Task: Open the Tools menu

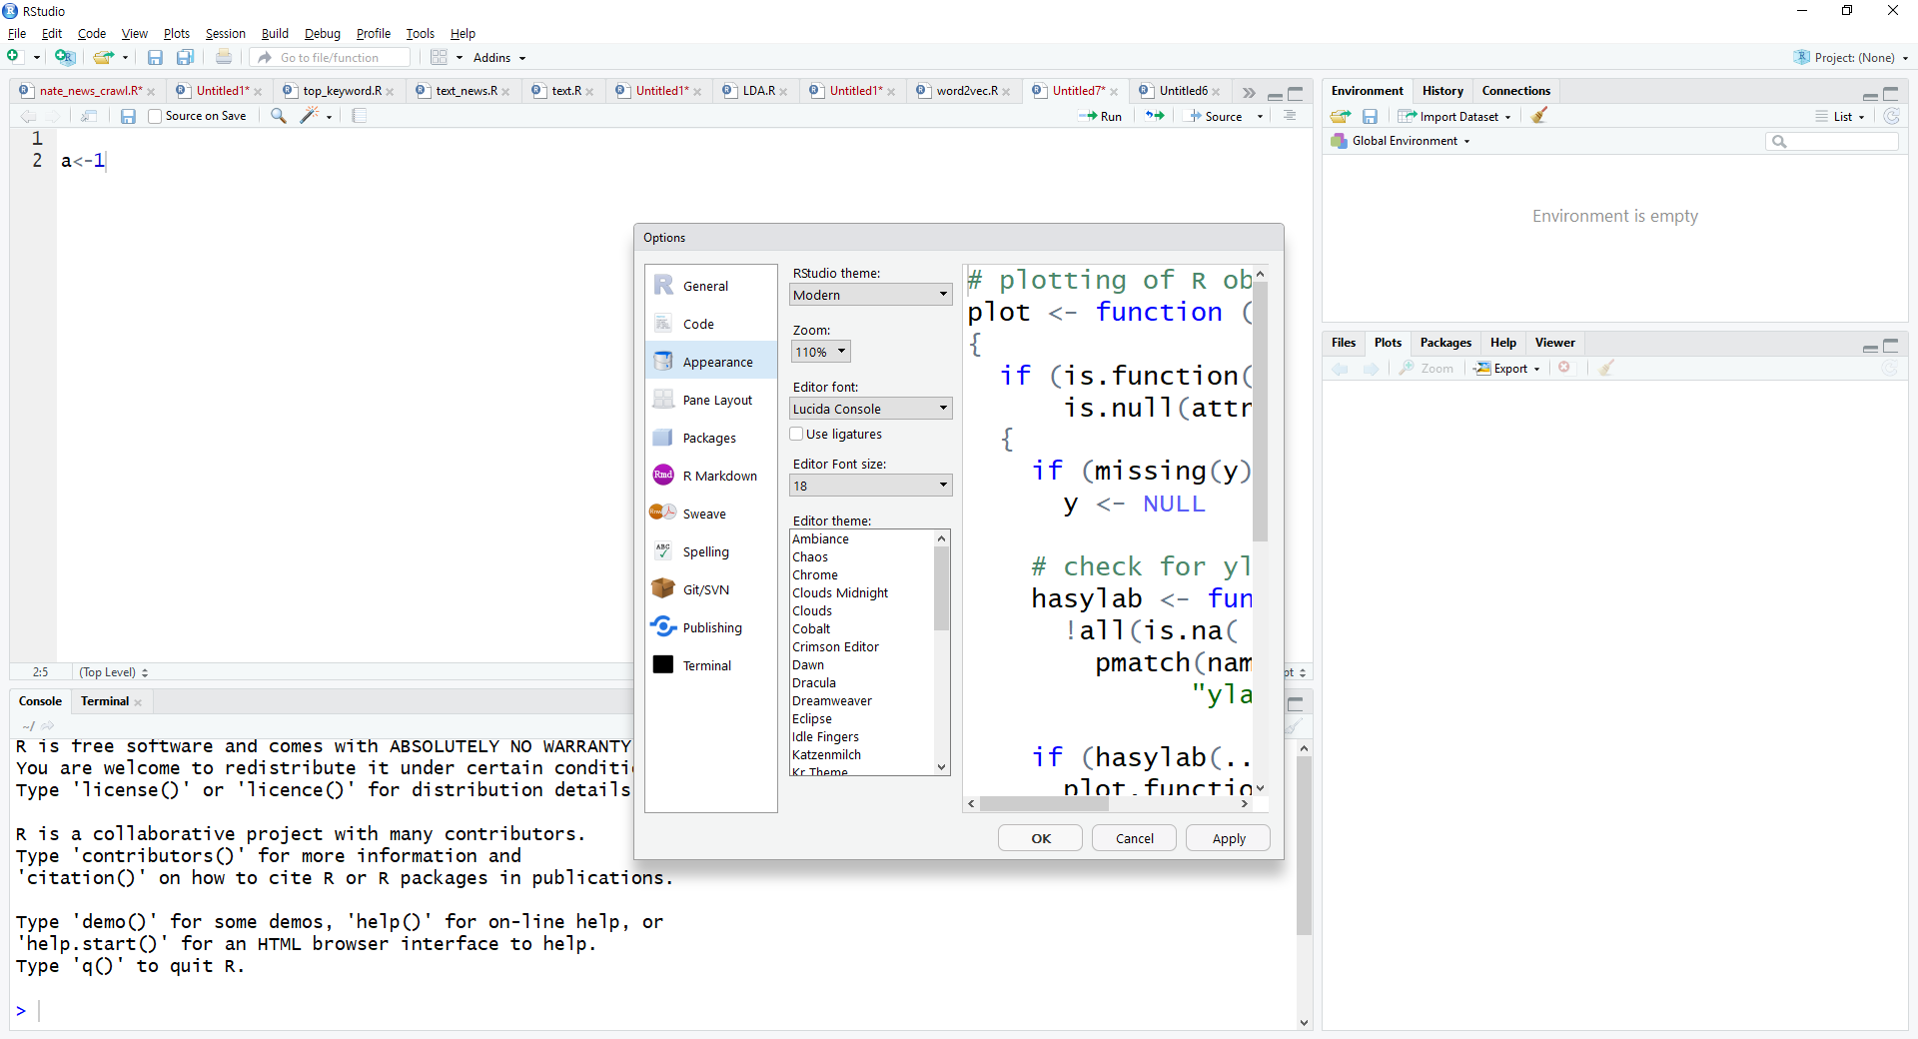Action: tap(420, 33)
